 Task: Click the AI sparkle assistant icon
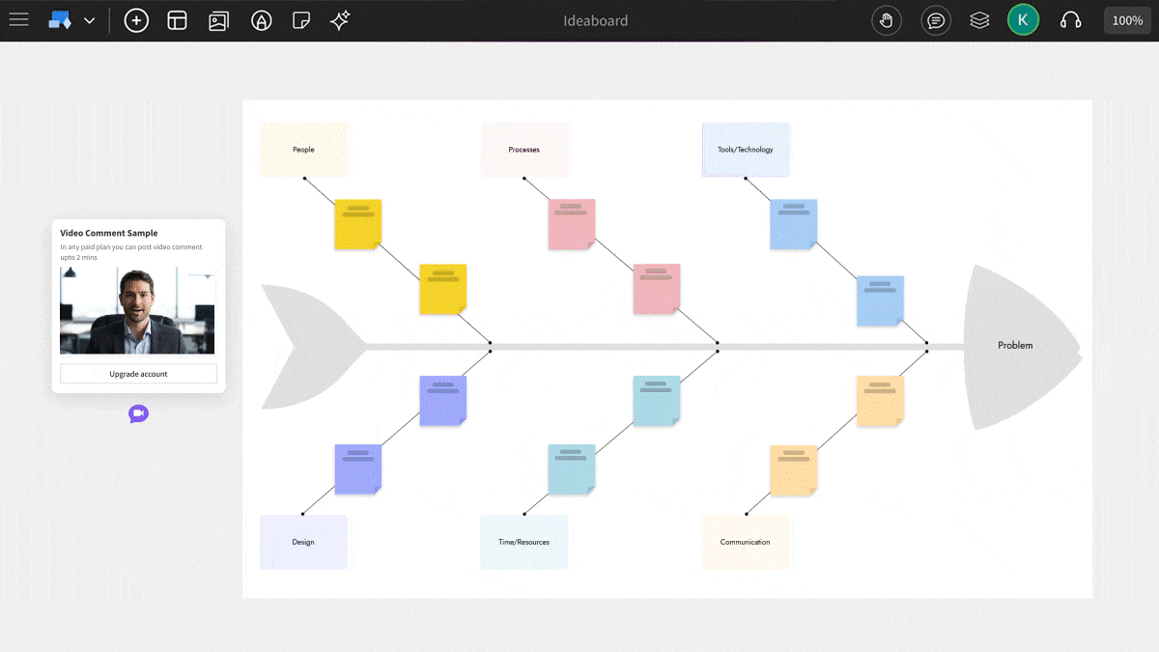click(x=340, y=19)
